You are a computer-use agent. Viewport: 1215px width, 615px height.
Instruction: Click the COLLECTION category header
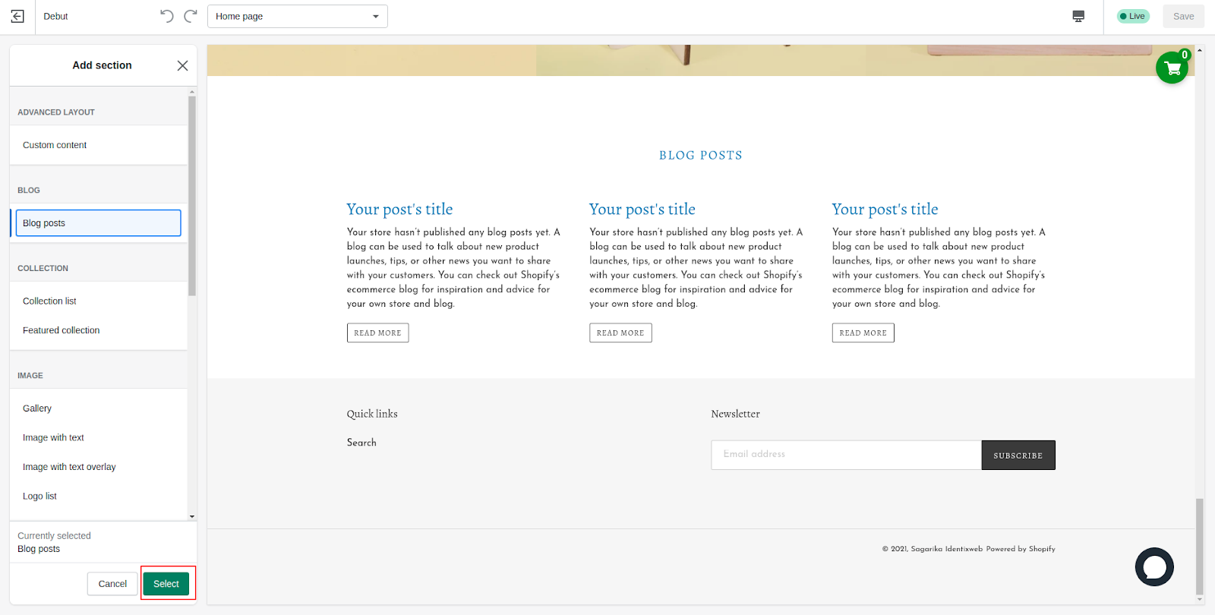point(43,269)
